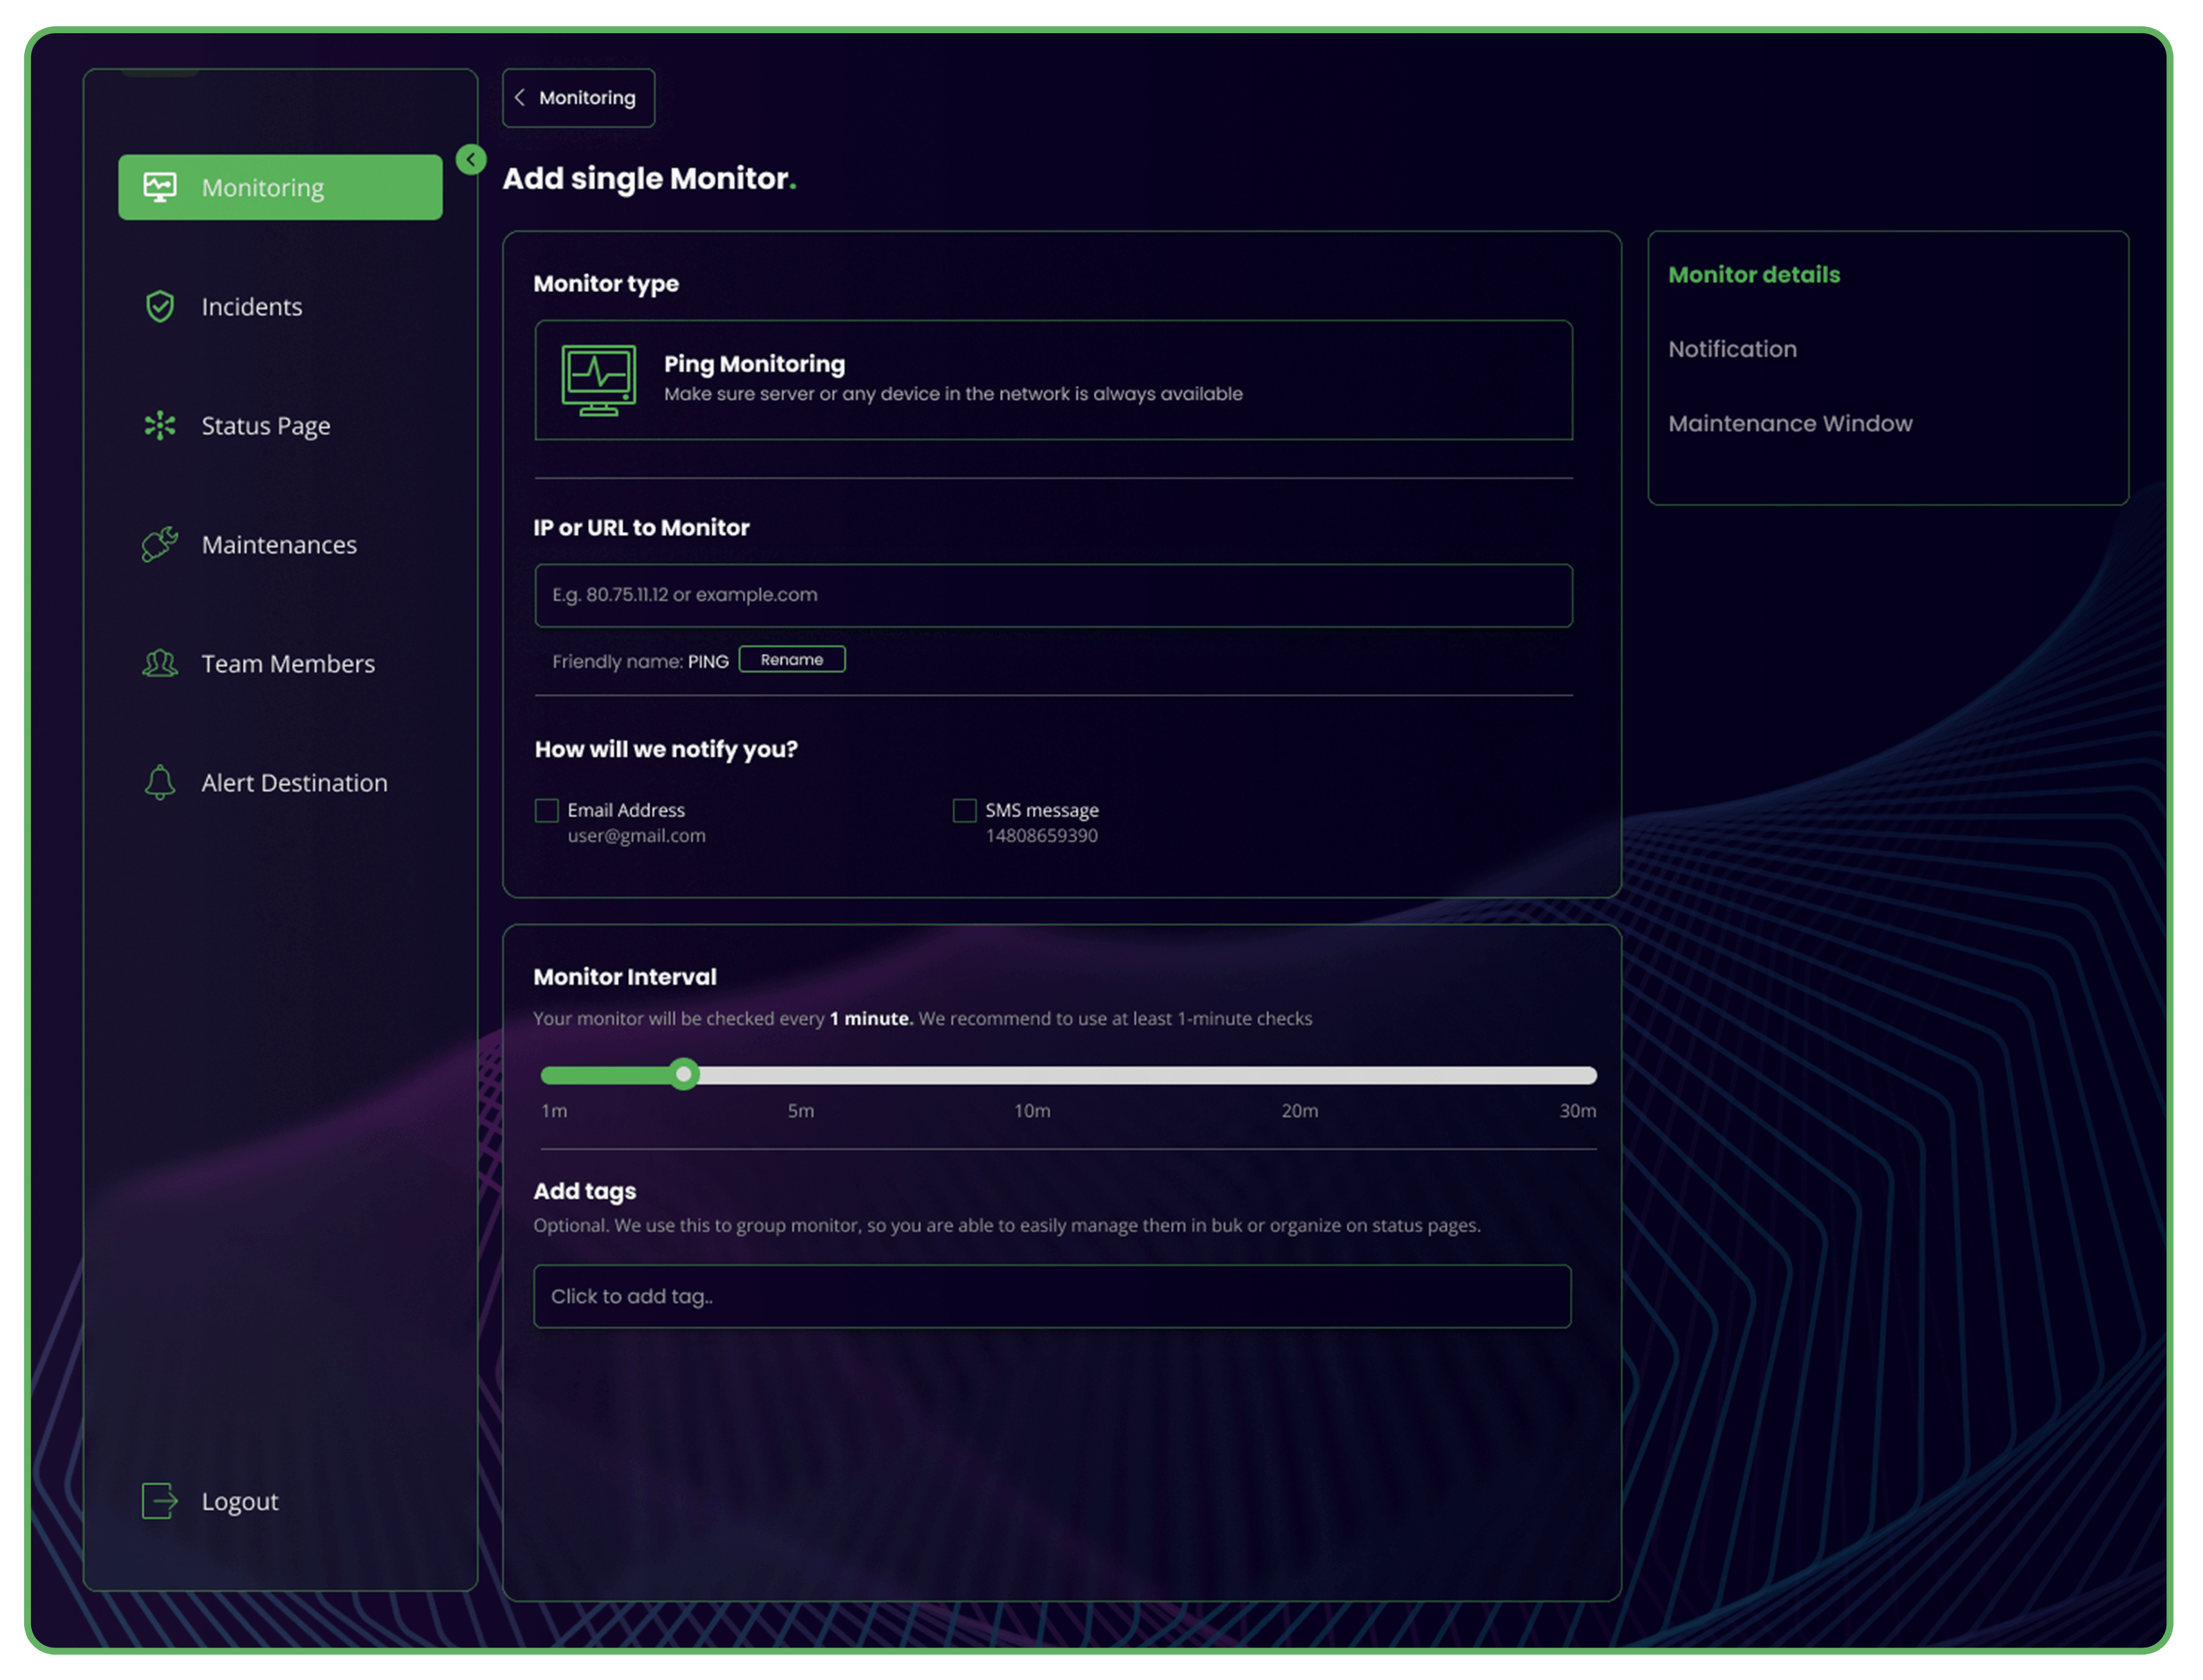The height and width of the screenshot is (1680, 2203).
Task: Click the add tag input field
Action: point(1051,1296)
